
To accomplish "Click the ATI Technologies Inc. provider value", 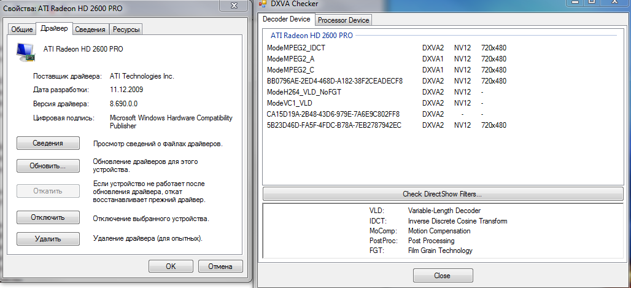I will 142,76.
